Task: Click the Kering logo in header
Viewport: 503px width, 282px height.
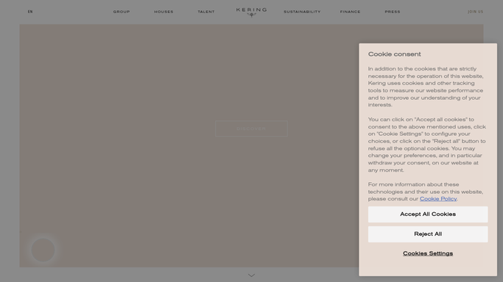Action: click(x=251, y=12)
